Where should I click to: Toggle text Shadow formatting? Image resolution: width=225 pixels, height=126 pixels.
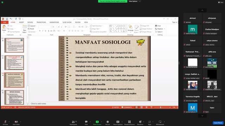pos(49,31)
